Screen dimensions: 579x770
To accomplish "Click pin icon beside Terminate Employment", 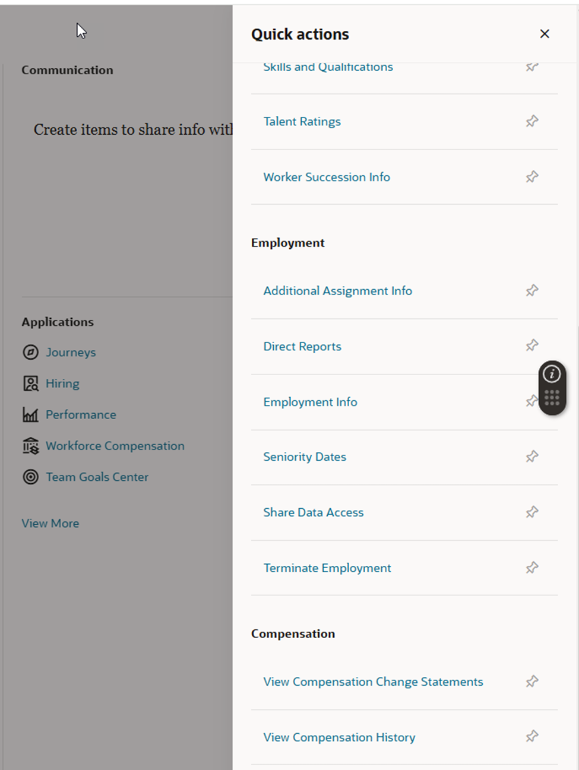I will tap(532, 568).
